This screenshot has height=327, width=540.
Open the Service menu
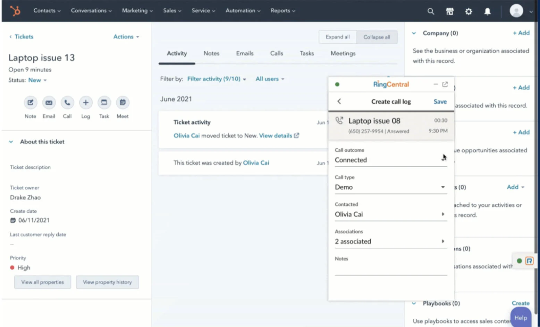(x=203, y=10)
